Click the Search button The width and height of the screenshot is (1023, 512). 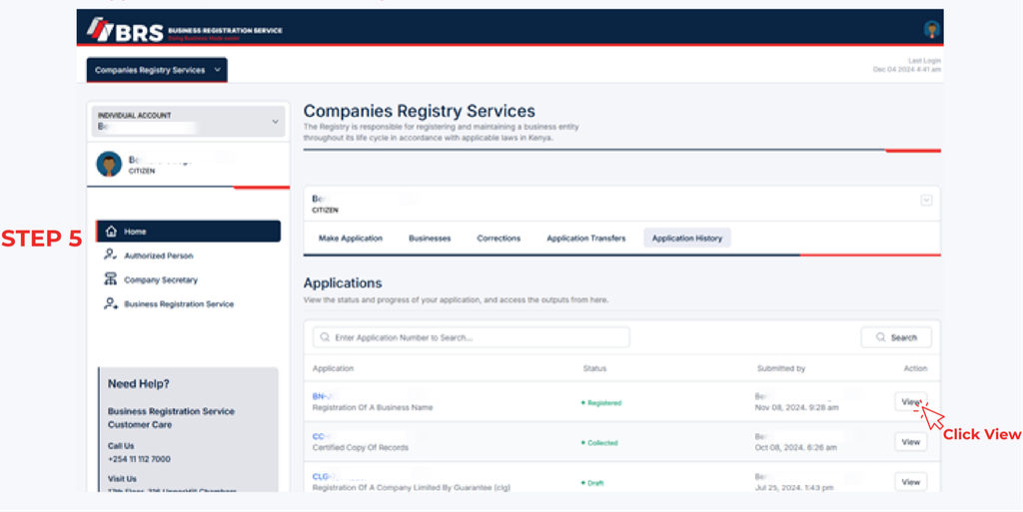tap(896, 337)
